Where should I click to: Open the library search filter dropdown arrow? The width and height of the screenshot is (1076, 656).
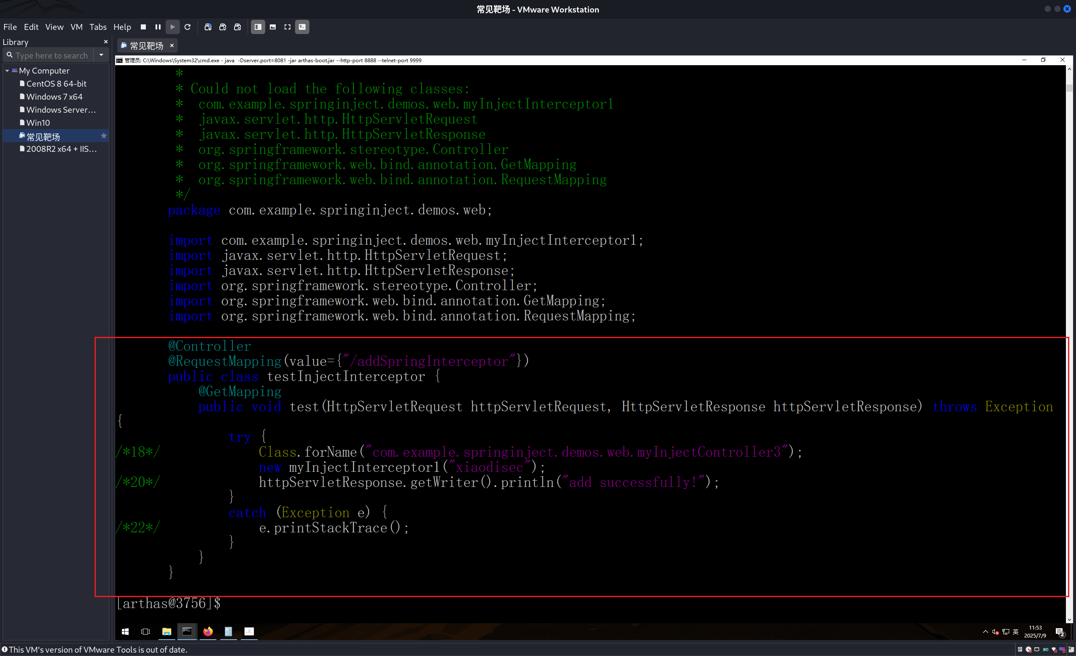pyautogui.click(x=101, y=55)
